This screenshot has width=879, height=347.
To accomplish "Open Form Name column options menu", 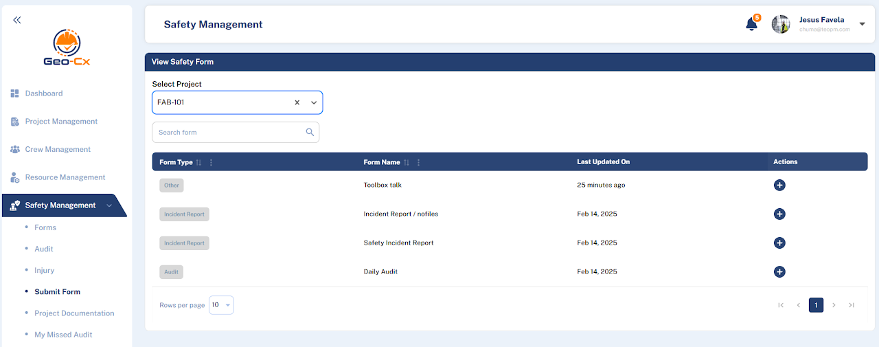I will click(418, 163).
